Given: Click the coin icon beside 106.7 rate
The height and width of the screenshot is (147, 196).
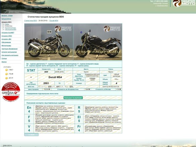Looking at the screenshot, I should pos(6,70).
